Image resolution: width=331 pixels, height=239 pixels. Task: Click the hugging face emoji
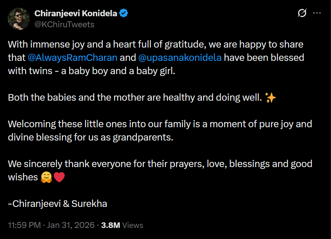(x=46, y=177)
